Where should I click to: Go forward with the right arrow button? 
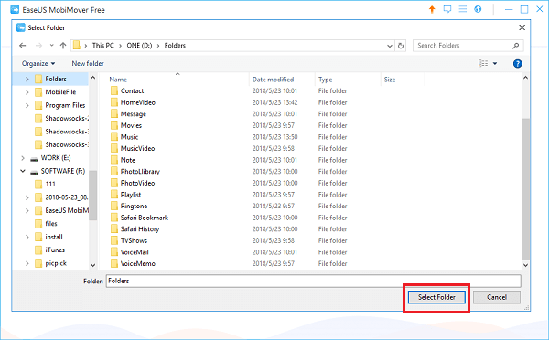pyautogui.click(x=38, y=46)
